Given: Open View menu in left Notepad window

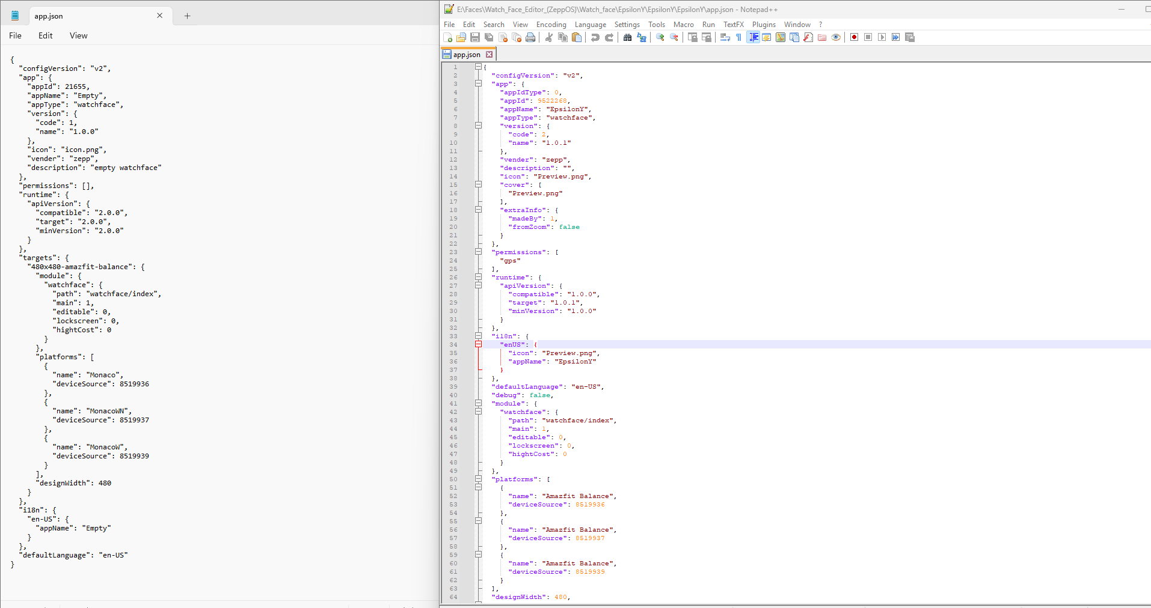Looking at the screenshot, I should [x=79, y=35].
